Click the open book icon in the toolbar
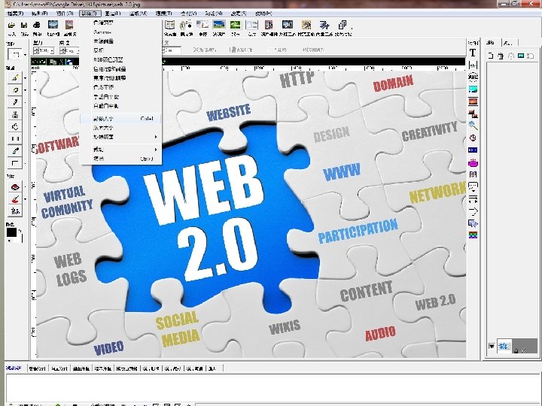Viewport: 542px width, 406px height. tap(169, 25)
